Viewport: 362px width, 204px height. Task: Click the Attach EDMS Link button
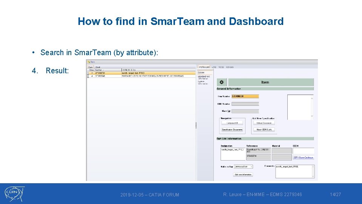[x=264, y=130]
